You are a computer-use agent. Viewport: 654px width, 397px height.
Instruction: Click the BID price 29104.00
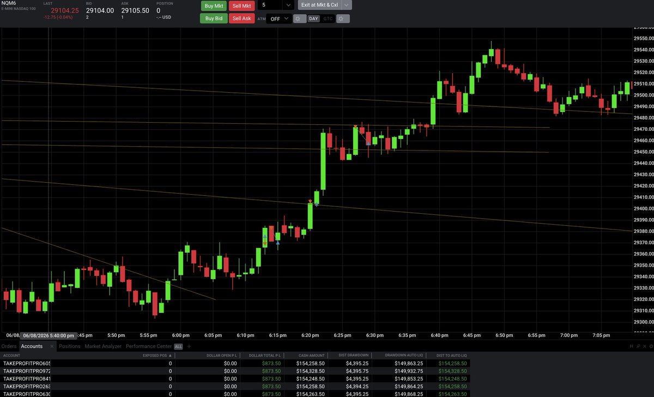(x=100, y=10)
